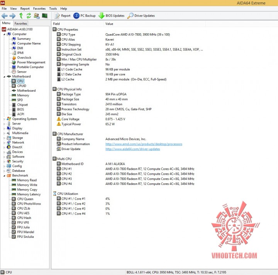Select CPUID in the tree

point(22,86)
